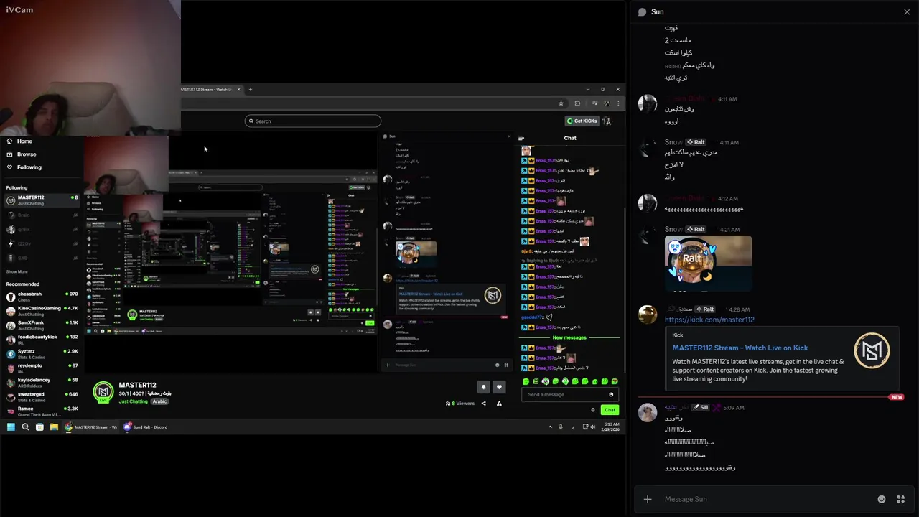Open Microsoft Store from taskbar
This screenshot has width=919, height=517.
pos(39,427)
